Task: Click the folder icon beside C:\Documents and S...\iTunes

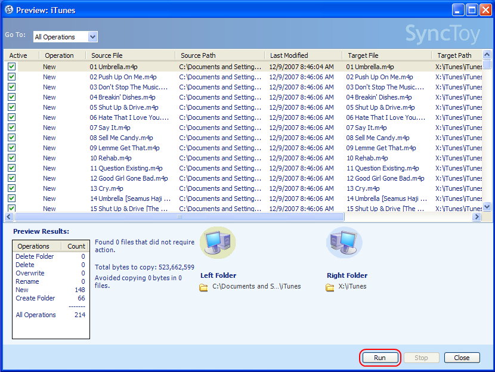Action: [203, 287]
